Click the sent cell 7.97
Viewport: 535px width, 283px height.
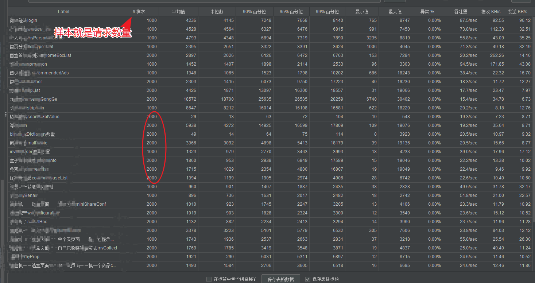pos(526,90)
